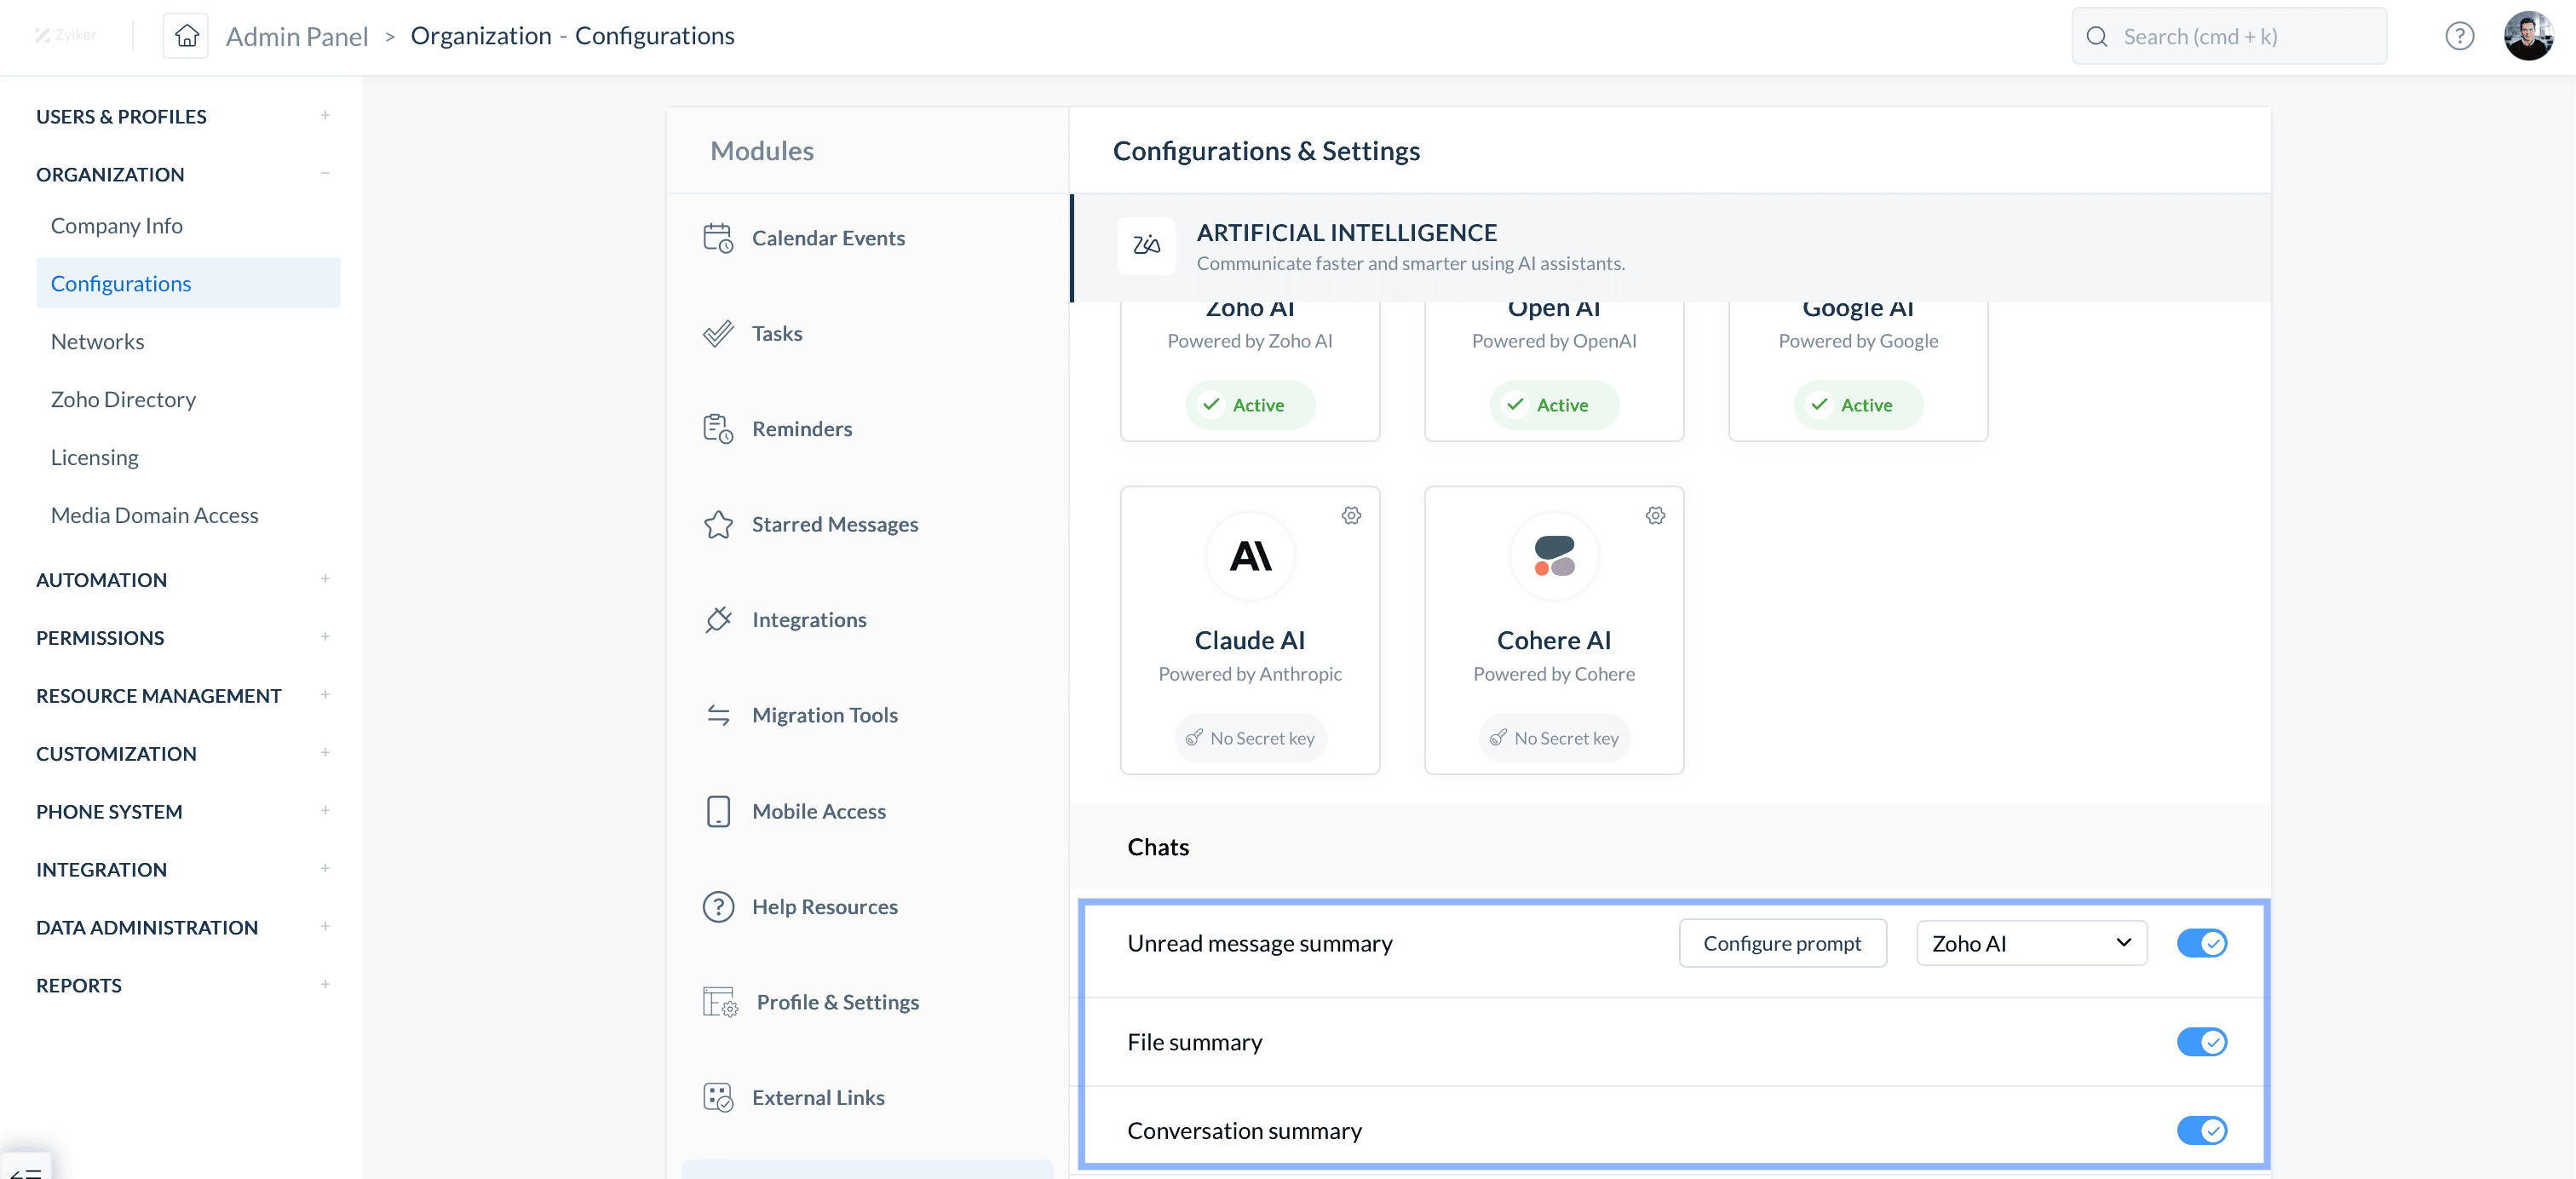Open Licensing in sidebar

(94, 458)
